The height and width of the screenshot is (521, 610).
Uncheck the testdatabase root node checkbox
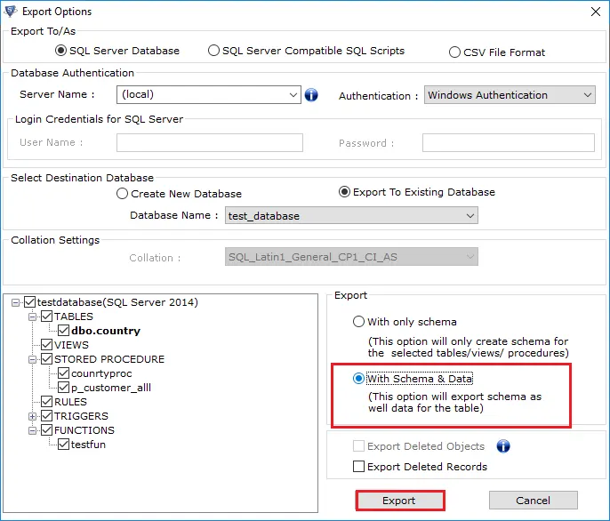[x=30, y=302]
